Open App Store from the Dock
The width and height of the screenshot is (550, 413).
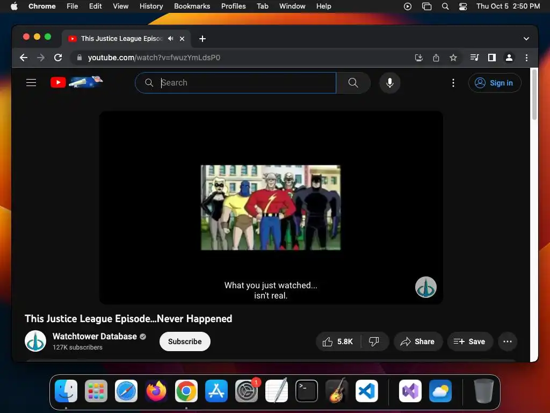216,390
